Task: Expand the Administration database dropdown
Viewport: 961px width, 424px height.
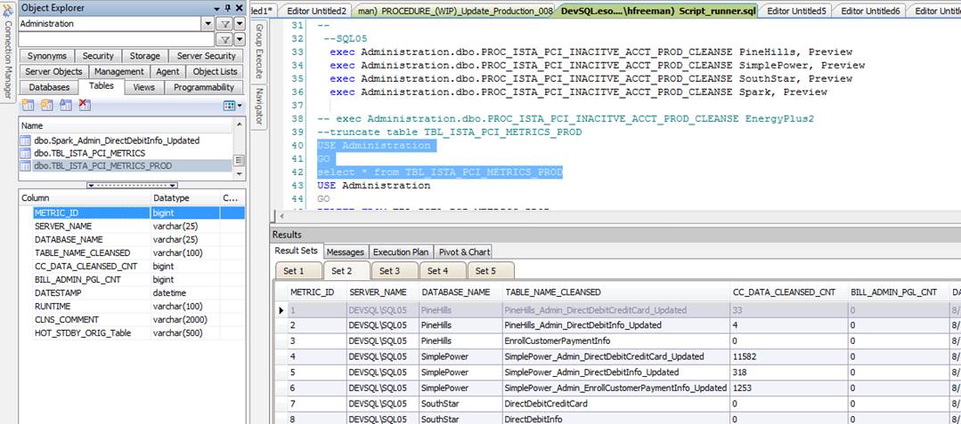Action: pos(209,24)
